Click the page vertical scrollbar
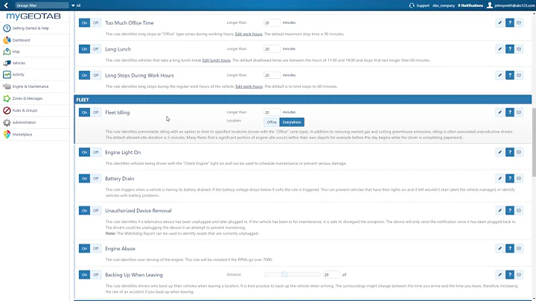The image size is (536, 301). click(x=534, y=142)
